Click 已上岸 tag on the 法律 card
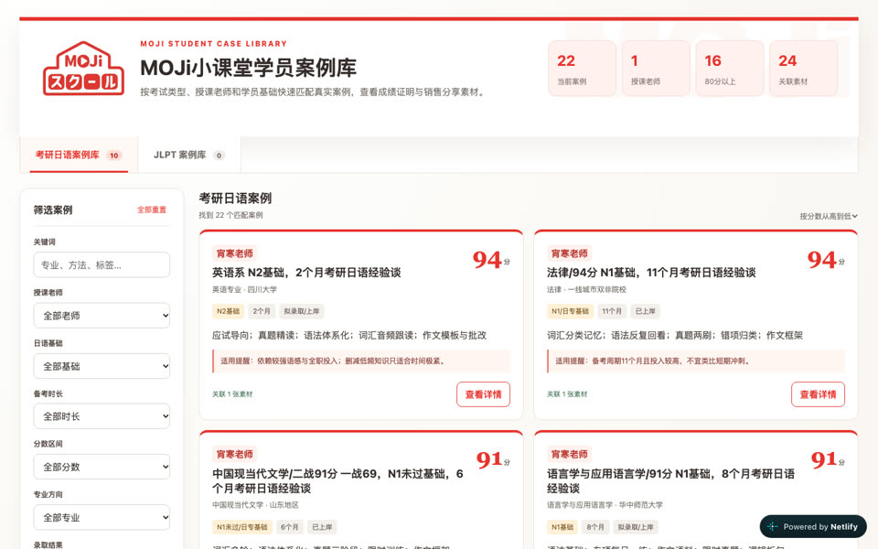Viewport: 878px width, 549px height. click(645, 311)
